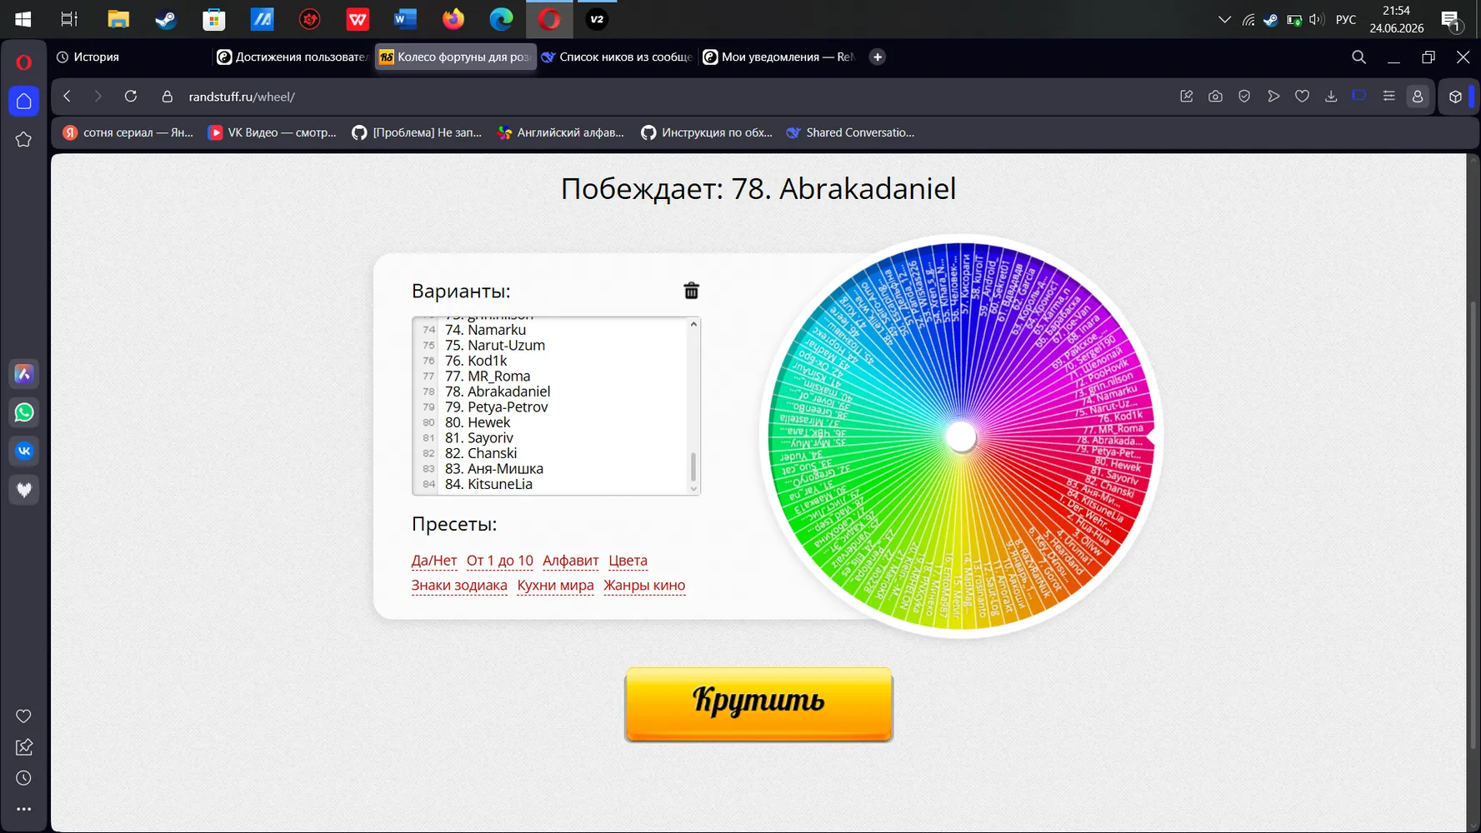Expand the hidden system tray icons chevron
The width and height of the screenshot is (1481, 833).
1224,19
